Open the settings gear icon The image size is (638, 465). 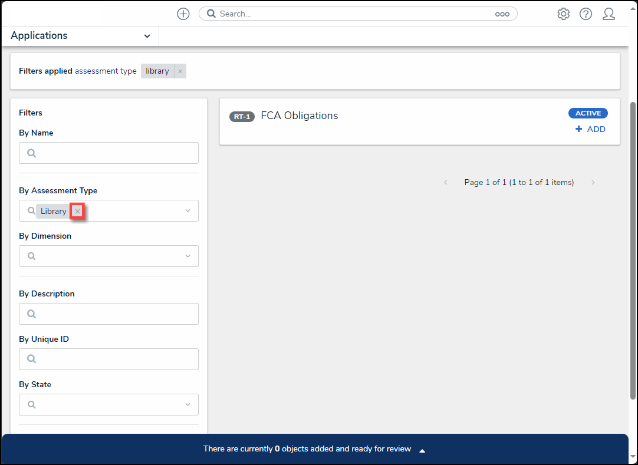pyautogui.click(x=564, y=14)
